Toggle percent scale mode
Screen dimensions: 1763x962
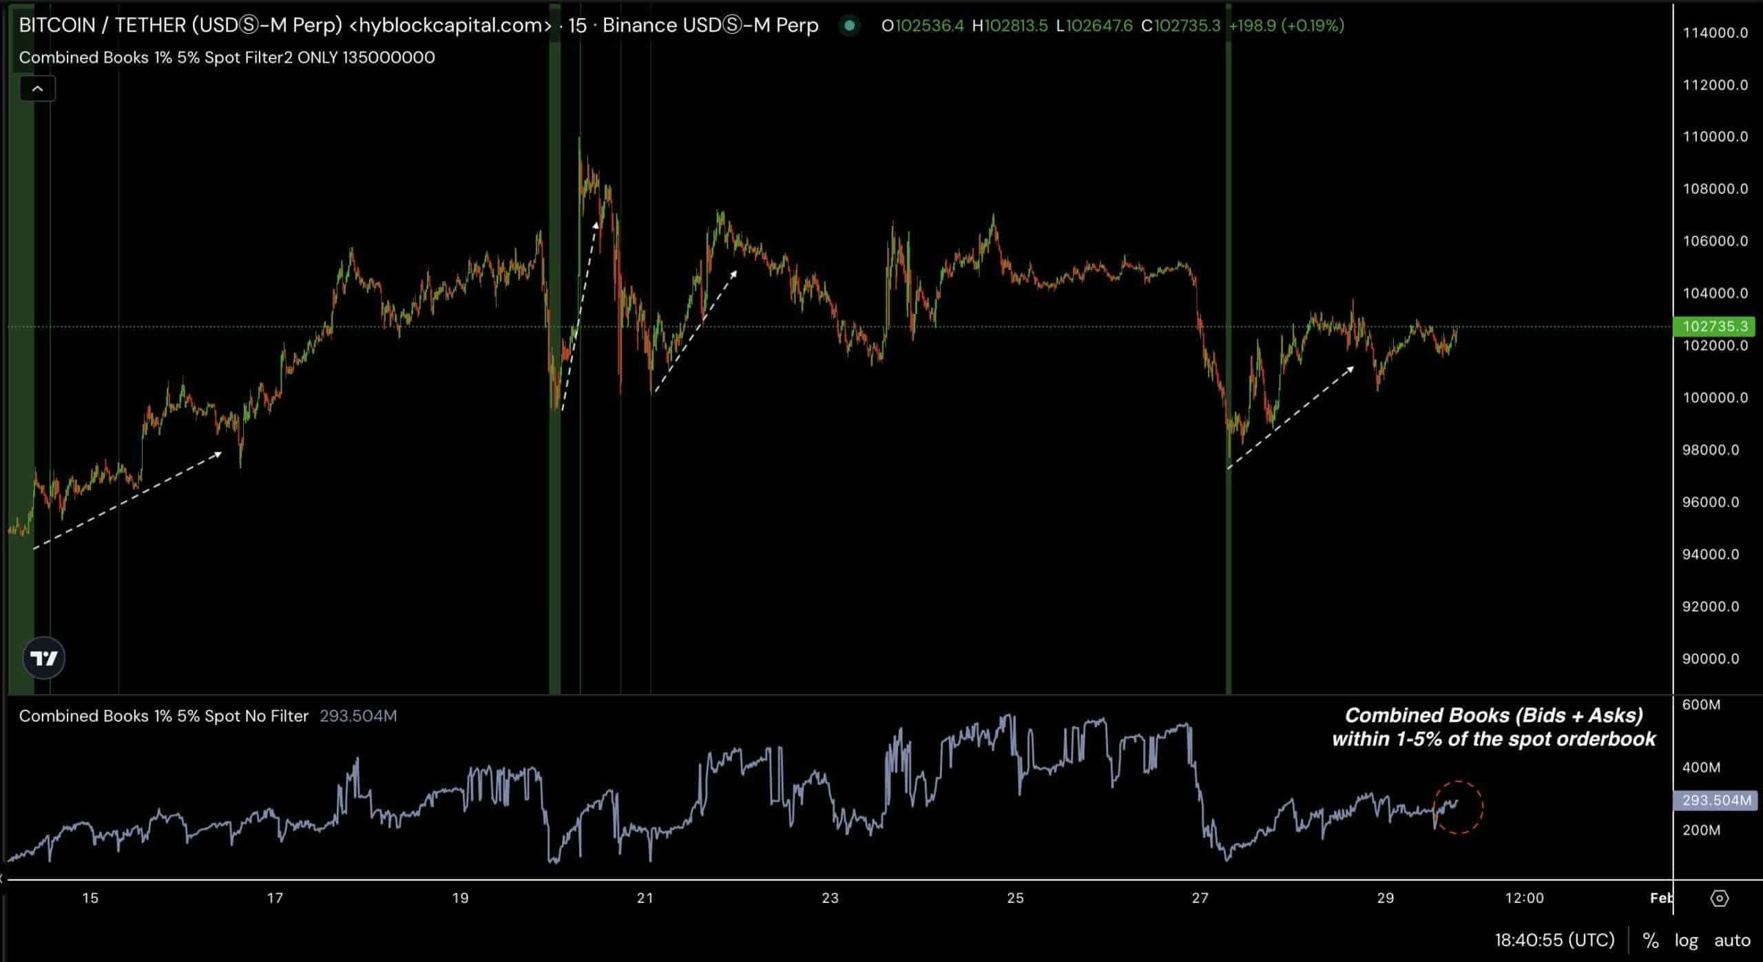(x=1650, y=940)
